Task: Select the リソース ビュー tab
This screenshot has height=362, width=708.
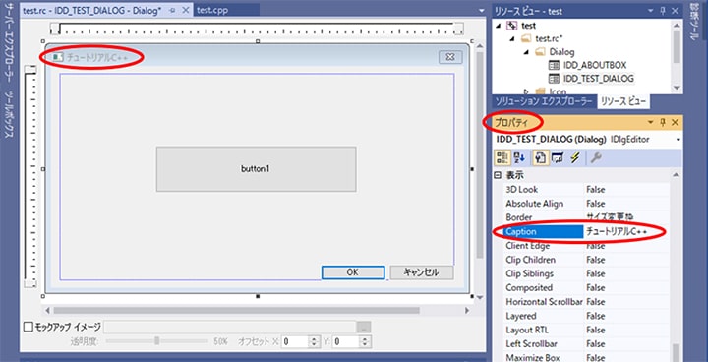Action: pos(623,101)
